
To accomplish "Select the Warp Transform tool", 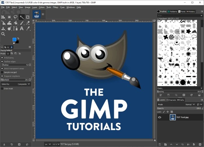I will tap(9, 23).
